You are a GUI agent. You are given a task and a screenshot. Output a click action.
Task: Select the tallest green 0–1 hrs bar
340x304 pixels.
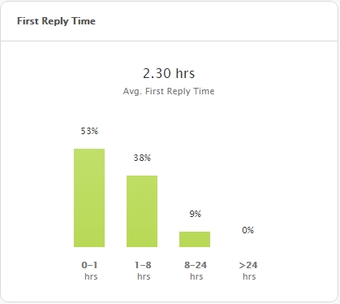click(x=89, y=198)
